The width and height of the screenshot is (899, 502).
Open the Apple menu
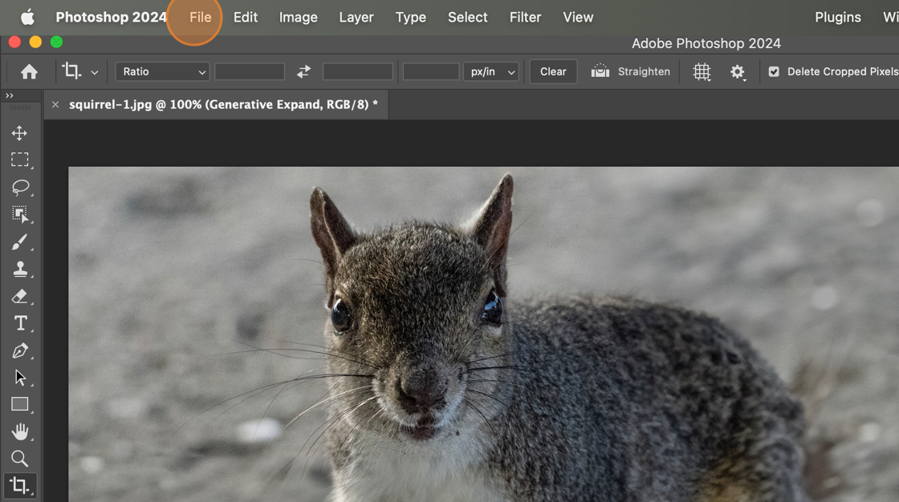point(27,17)
